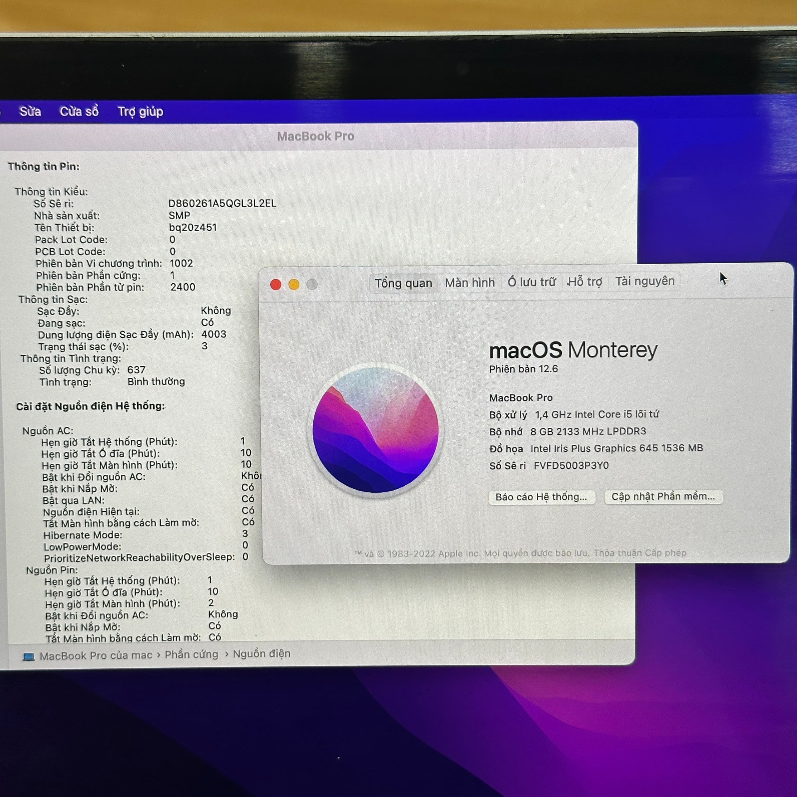The image size is (797, 797).
Task: Open the Trợ giúp menu
Action: click(x=141, y=112)
